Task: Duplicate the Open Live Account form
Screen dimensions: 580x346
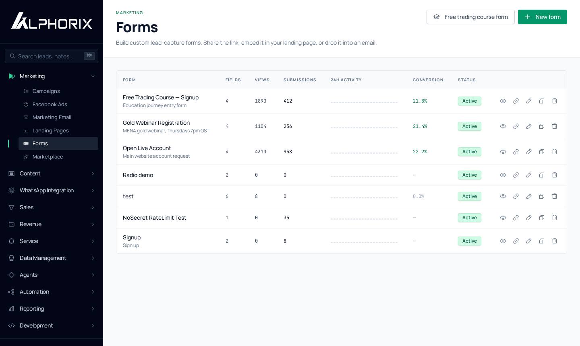Action: [542, 152]
